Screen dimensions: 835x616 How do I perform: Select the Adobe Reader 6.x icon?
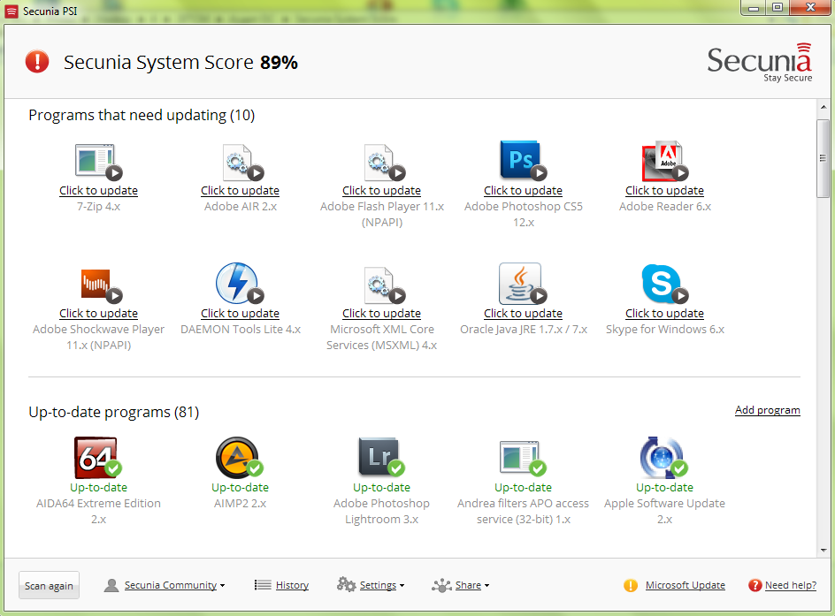664,160
